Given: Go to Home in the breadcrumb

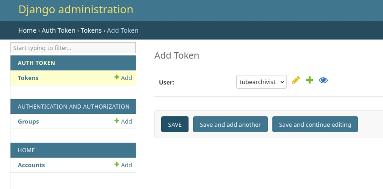Looking at the screenshot, I should 27,30.
